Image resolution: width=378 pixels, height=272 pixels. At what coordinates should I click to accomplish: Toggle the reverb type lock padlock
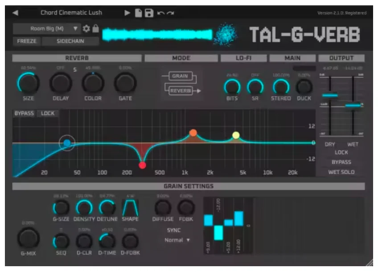point(96,29)
